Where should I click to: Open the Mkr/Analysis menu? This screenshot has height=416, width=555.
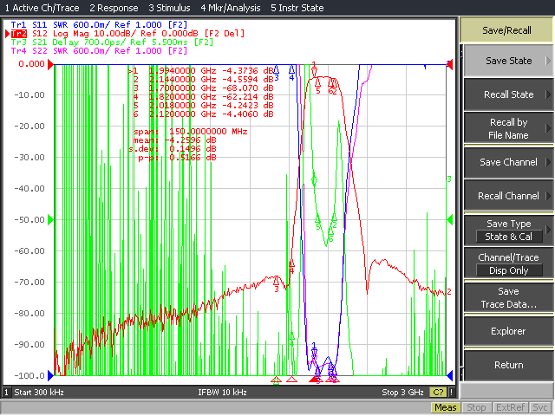click(x=231, y=8)
